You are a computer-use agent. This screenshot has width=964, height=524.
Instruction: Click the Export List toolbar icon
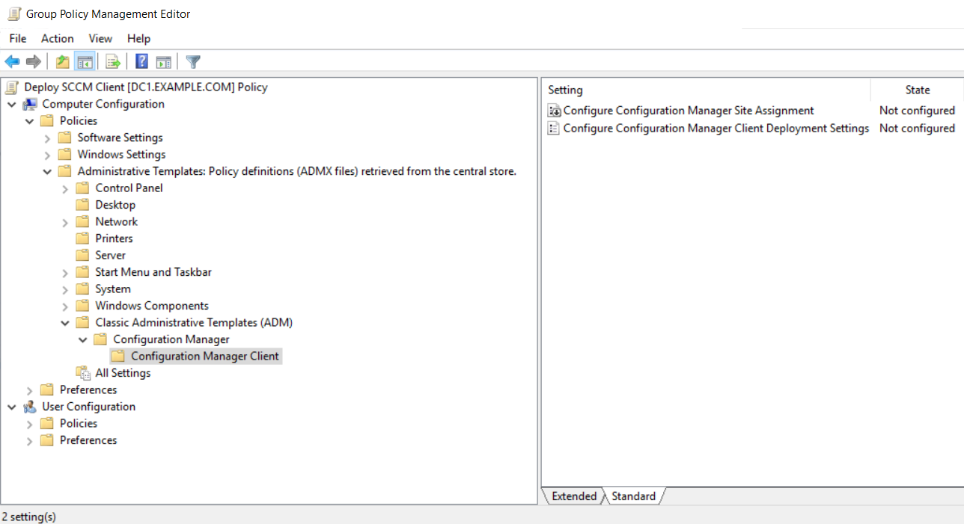[x=113, y=62]
